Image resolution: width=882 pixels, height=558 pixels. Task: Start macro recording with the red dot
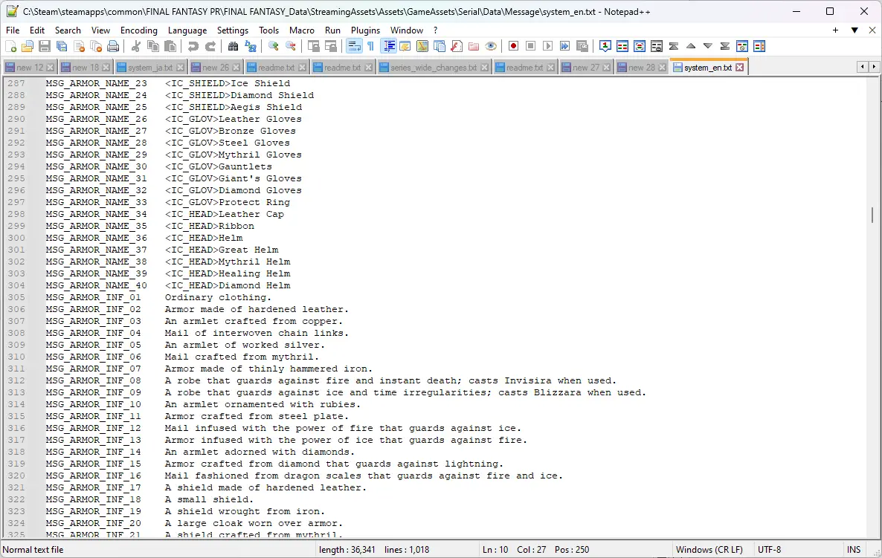pos(513,47)
